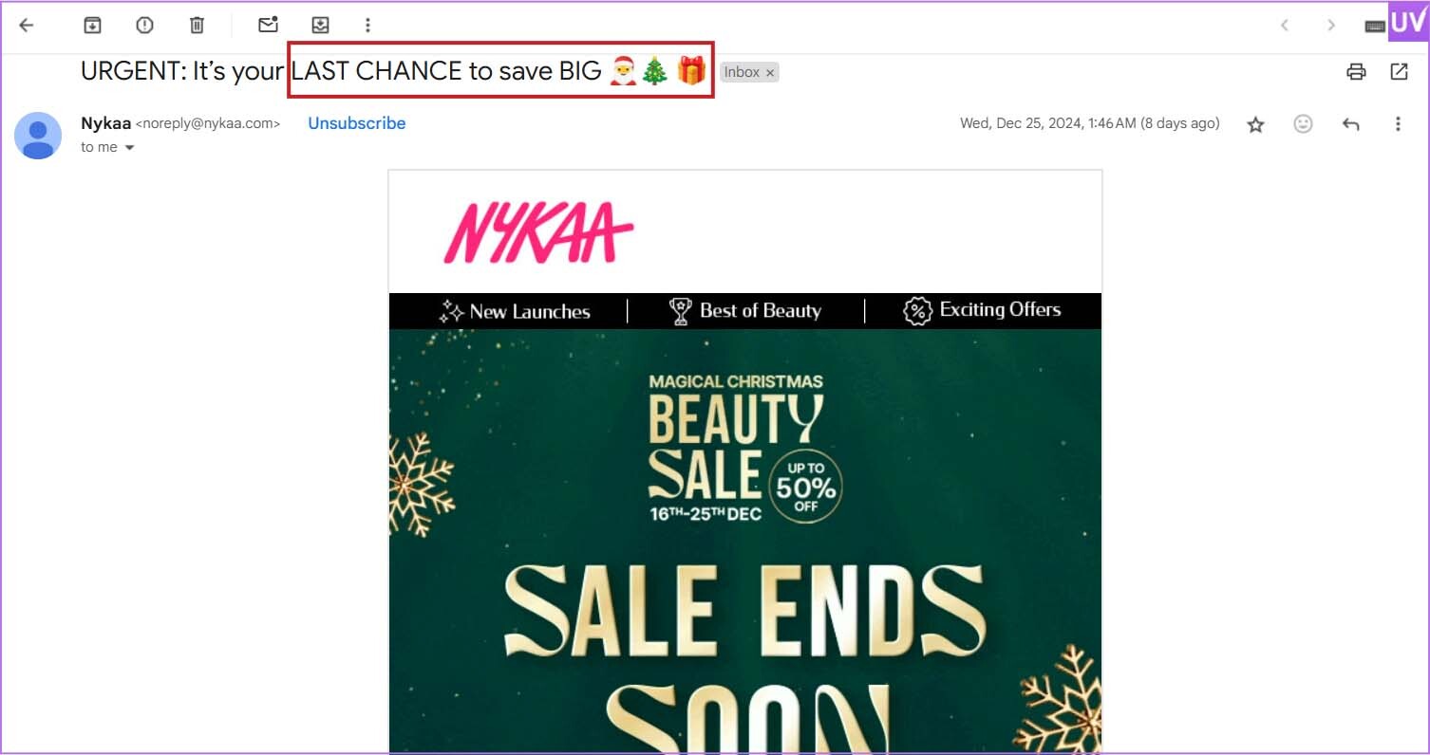The width and height of the screenshot is (1430, 755).
Task: Click the move to inbox icon
Action: pyautogui.click(x=320, y=26)
